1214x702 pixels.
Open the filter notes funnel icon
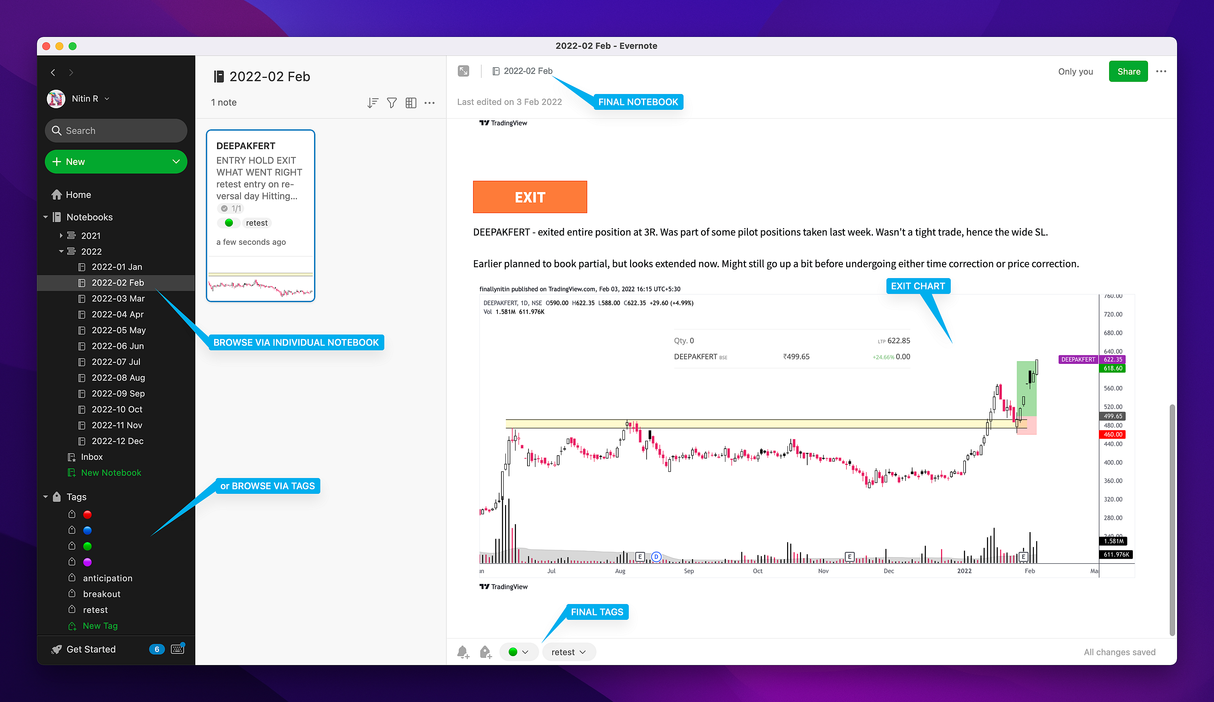[x=392, y=103]
